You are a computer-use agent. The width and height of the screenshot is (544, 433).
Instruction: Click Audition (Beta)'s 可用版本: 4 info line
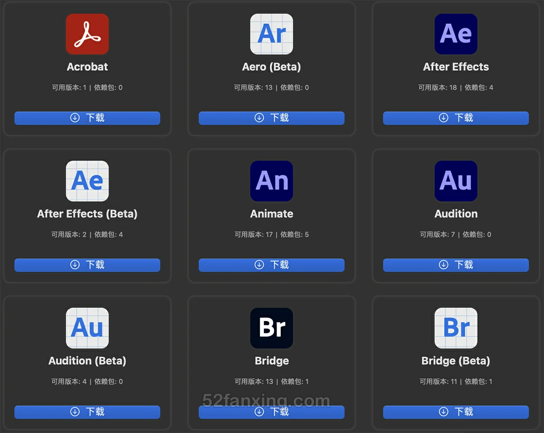(87, 382)
